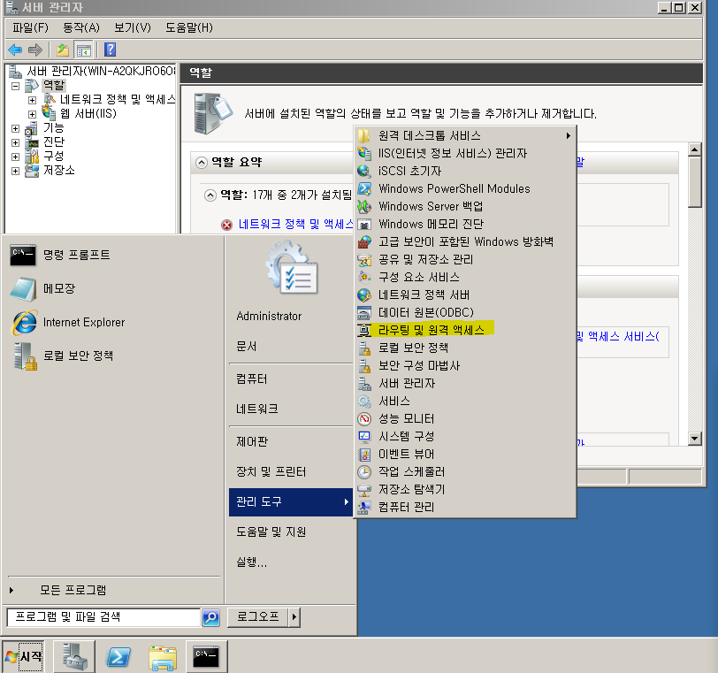Open 원격 데스크톱 서비스 folder icon
Screen dimensions: 718x673
tap(364, 136)
